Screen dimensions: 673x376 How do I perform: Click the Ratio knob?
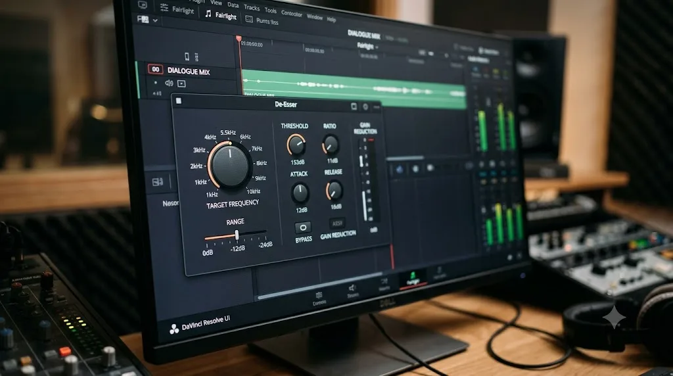(x=330, y=145)
